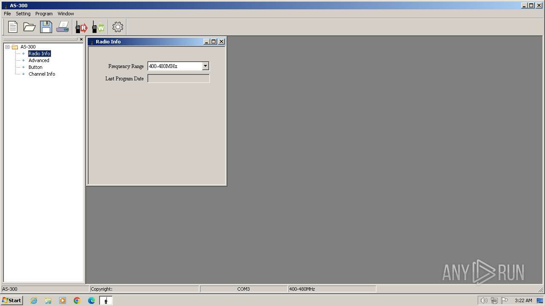
Task: Collapse the AS-300 tree node
Action: [x=7, y=47]
